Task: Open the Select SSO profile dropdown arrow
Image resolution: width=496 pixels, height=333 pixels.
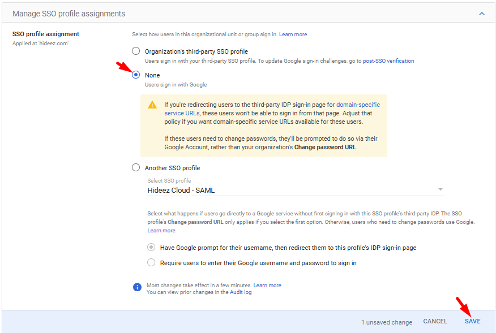Action: (440, 190)
